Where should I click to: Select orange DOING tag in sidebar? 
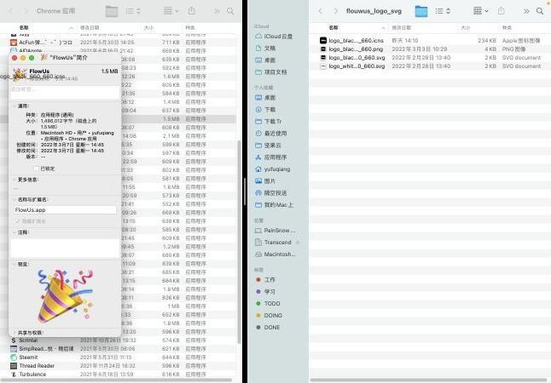click(270, 315)
